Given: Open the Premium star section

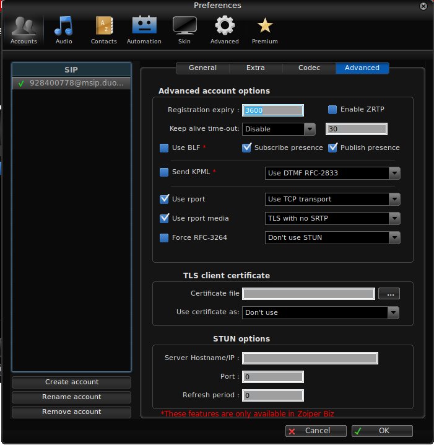Looking at the screenshot, I should point(264,30).
